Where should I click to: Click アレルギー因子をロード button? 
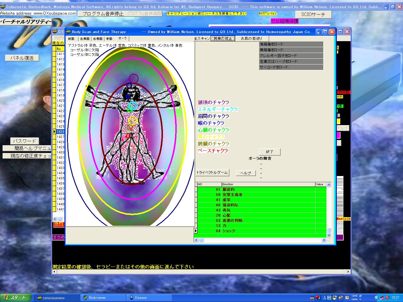click(x=291, y=56)
